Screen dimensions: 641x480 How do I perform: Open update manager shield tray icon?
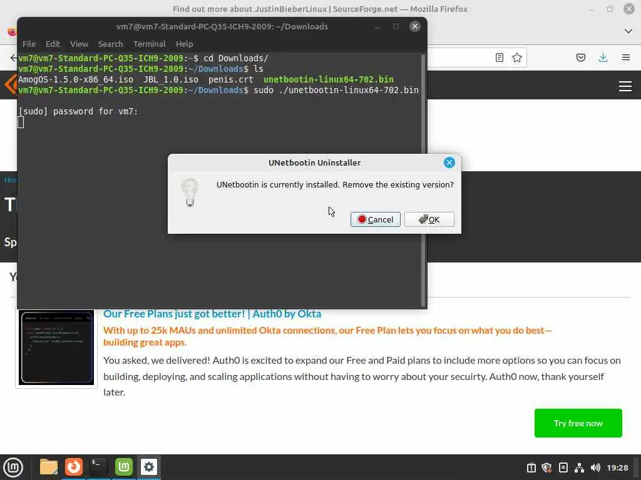pyautogui.click(x=546, y=467)
